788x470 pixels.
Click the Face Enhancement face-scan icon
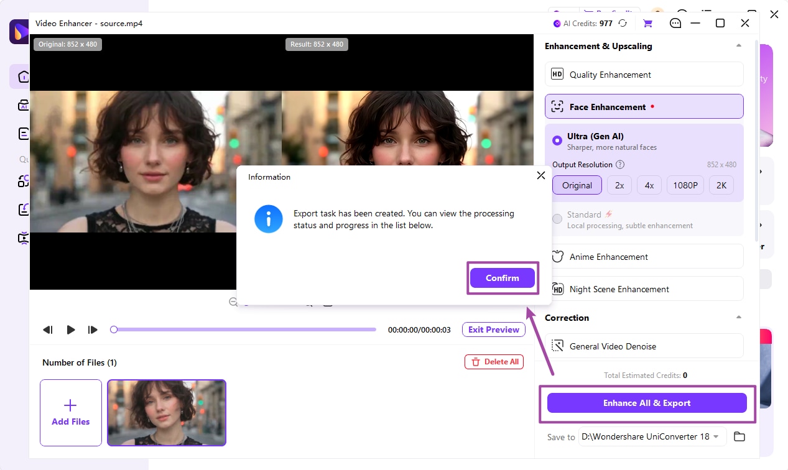pyautogui.click(x=557, y=106)
